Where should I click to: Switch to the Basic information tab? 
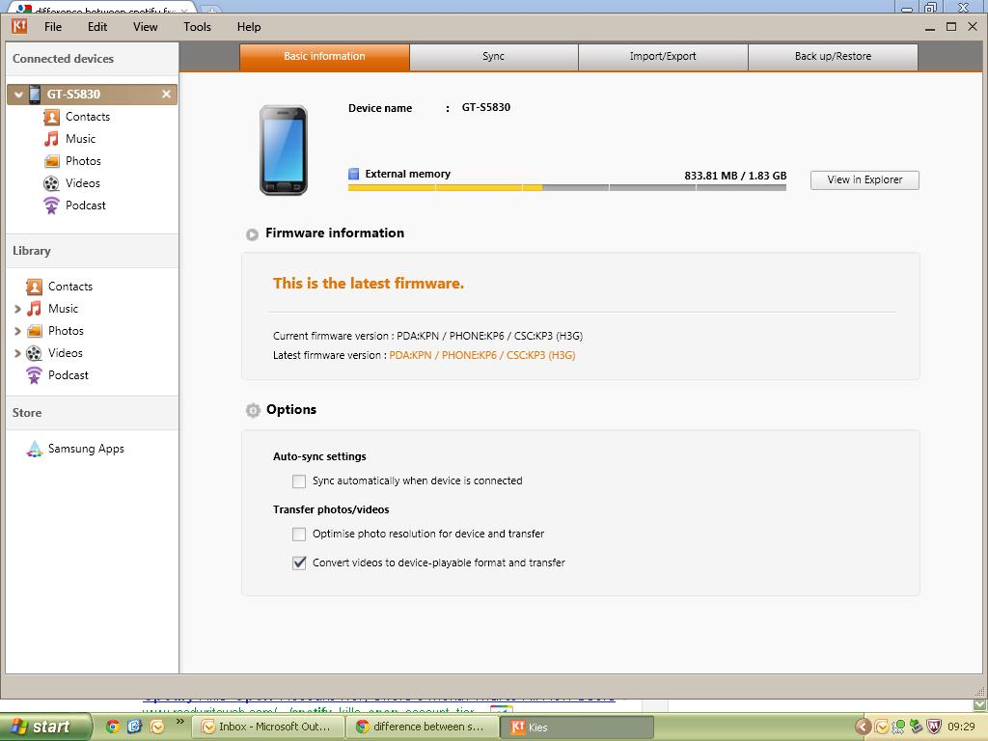point(324,57)
